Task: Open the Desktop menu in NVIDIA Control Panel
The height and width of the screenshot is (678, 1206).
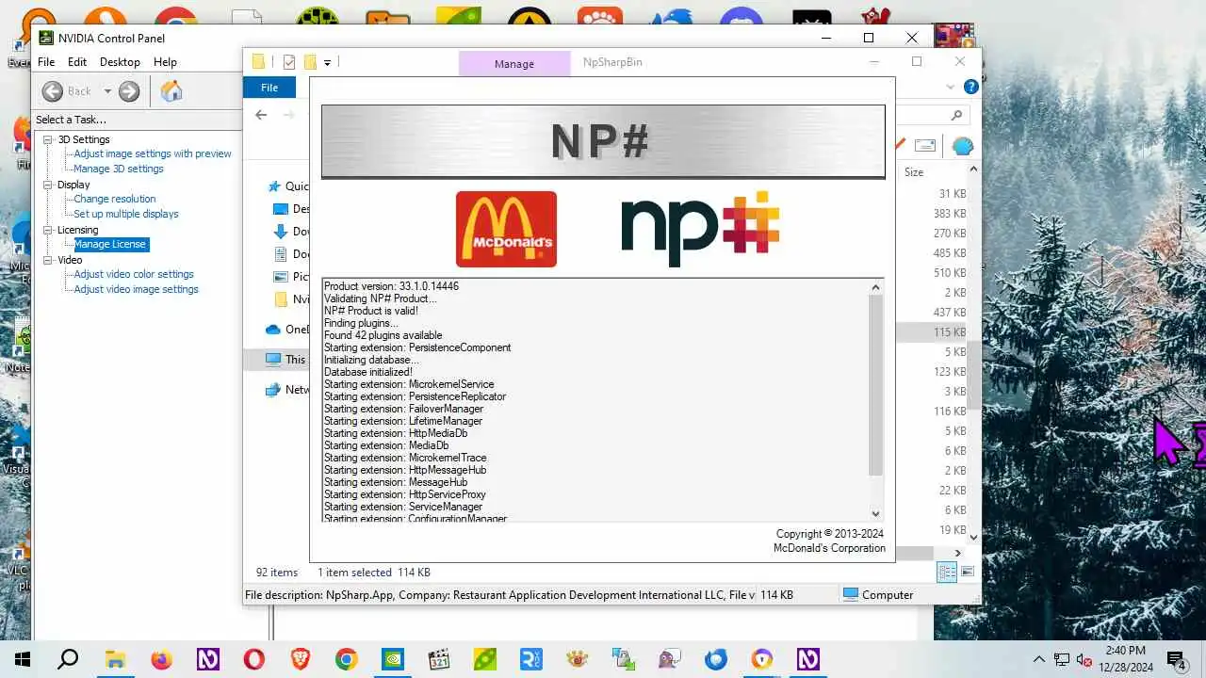Action: pyautogui.click(x=120, y=62)
